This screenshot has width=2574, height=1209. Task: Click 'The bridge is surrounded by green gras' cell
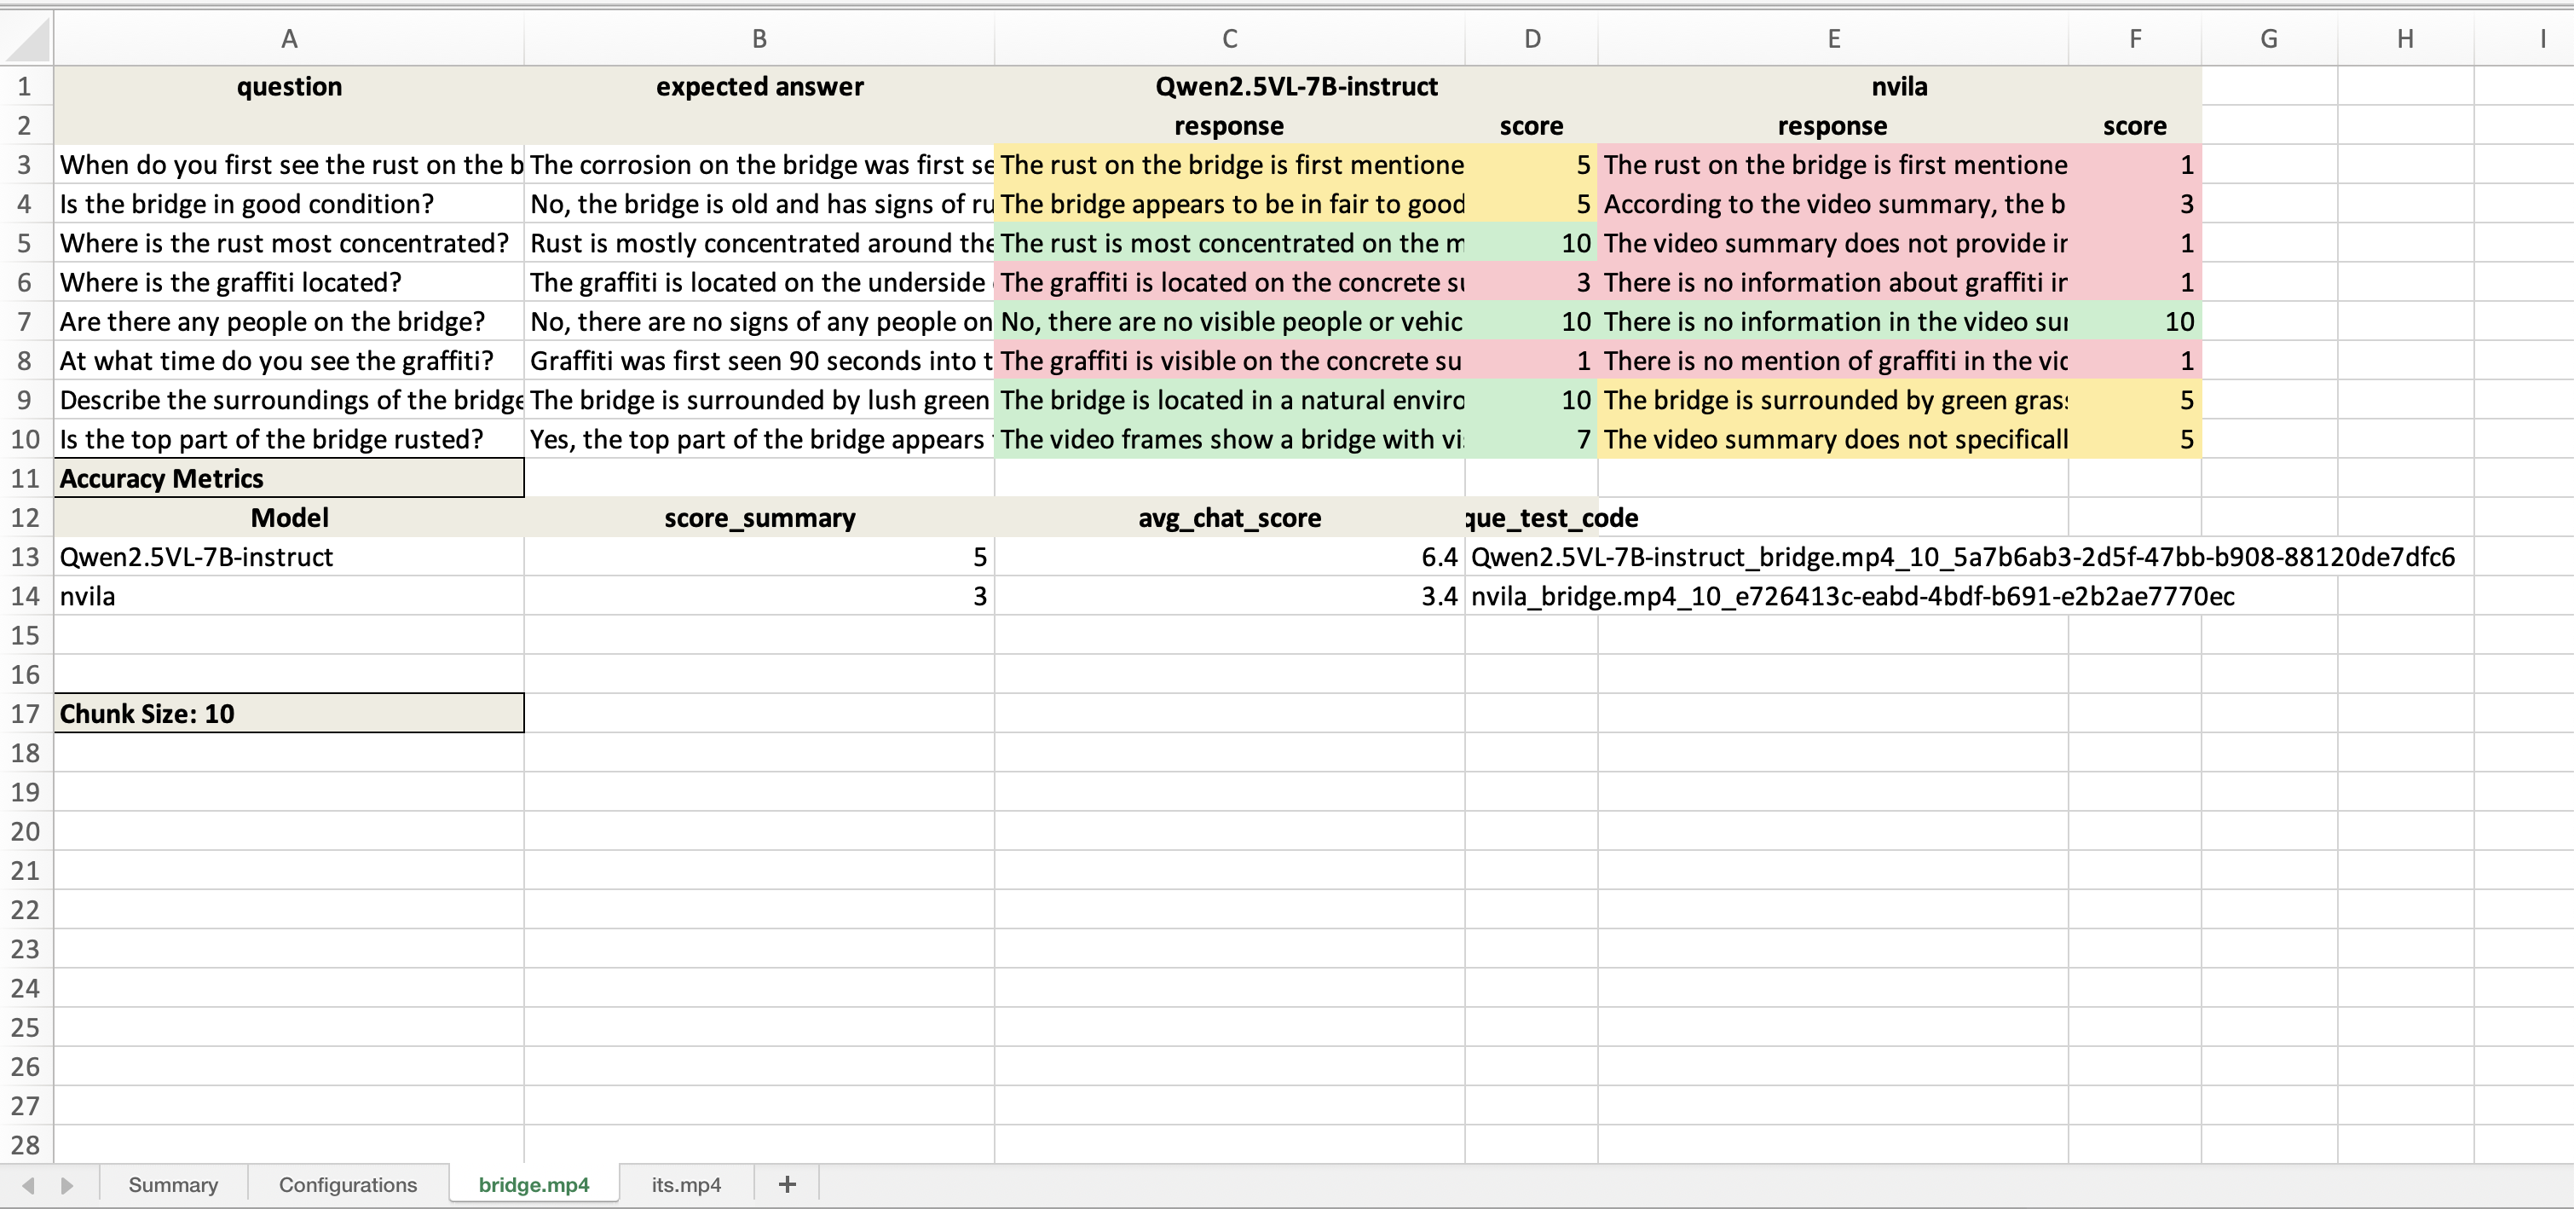click(x=1833, y=400)
